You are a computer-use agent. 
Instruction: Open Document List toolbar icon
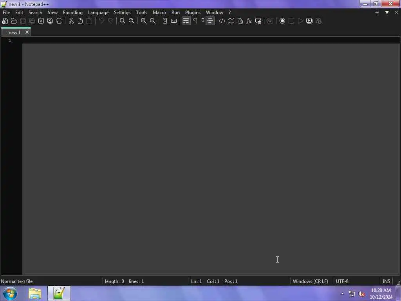pyautogui.click(x=240, y=21)
